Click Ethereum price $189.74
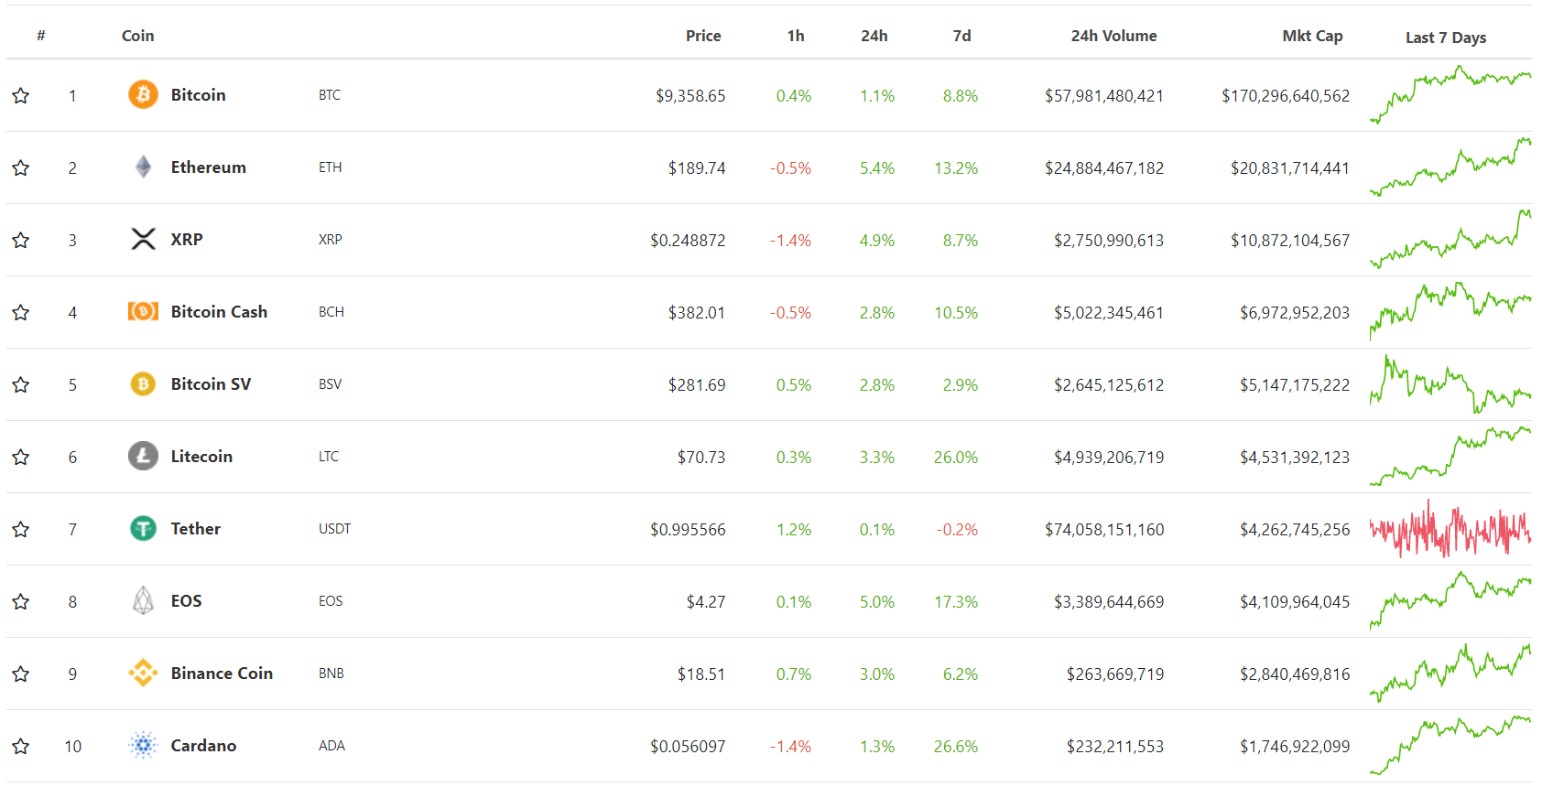 click(x=697, y=167)
